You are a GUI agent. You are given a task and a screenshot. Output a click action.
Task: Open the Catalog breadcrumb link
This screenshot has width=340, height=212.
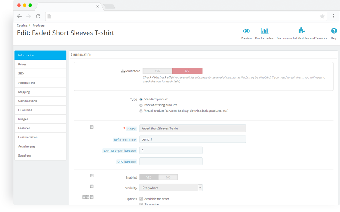coord(22,26)
